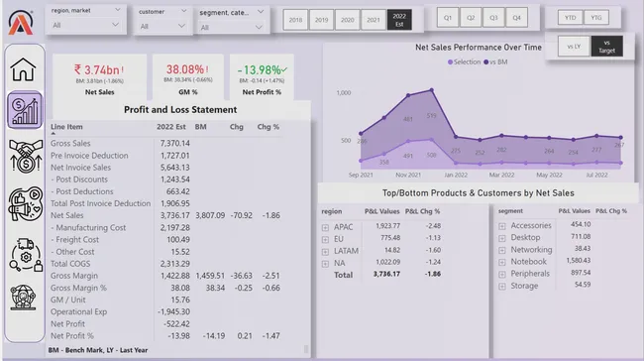This screenshot has height=361, width=644.
Task: Compare vs Target
Action: 607,47
